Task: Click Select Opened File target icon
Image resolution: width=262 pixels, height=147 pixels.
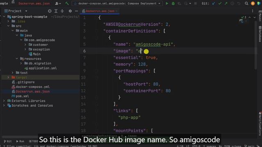Action: coord(50,11)
